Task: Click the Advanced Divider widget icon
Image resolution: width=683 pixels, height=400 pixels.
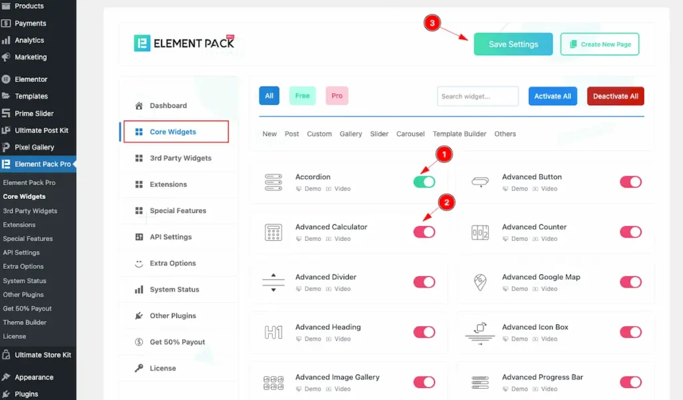Action: [x=273, y=282]
